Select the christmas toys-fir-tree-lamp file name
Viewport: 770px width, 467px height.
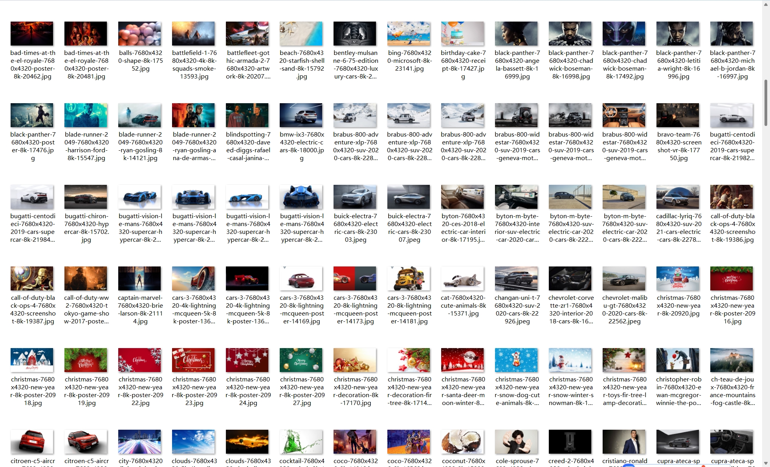tap(625, 391)
